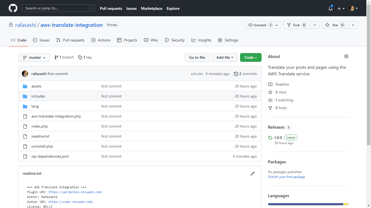View the 1 tag link
This screenshot has height=208, width=371.
(x=85, y=57)
